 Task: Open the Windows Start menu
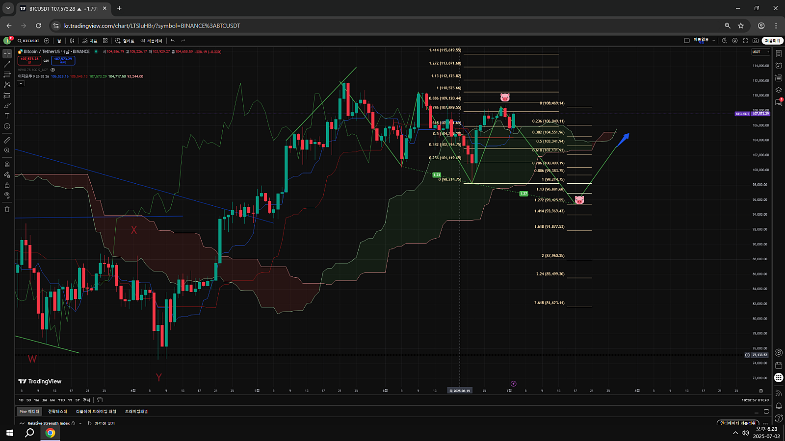click(9, 433)
